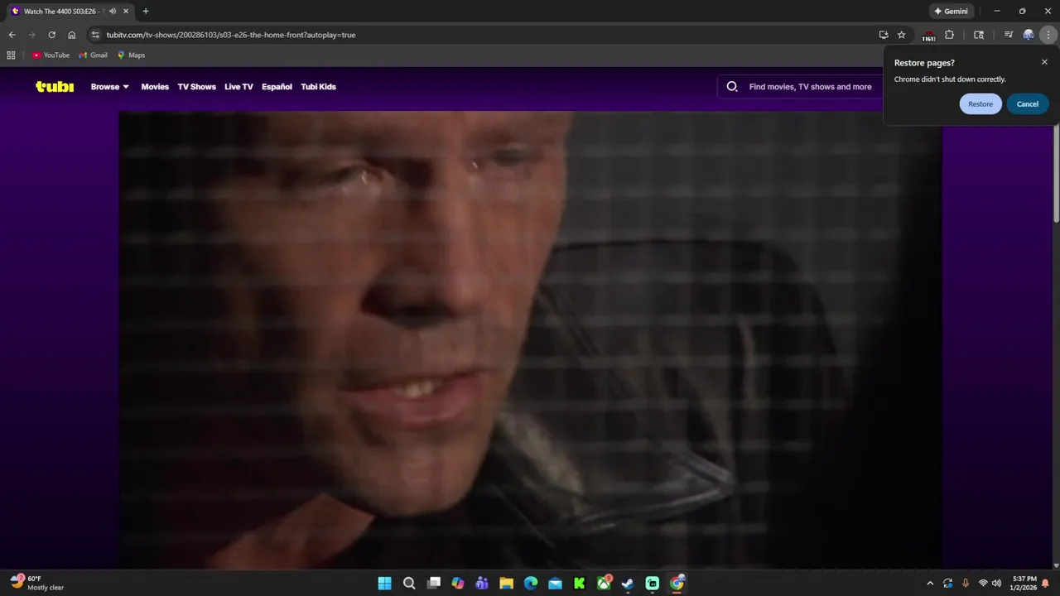Launch Copilot from the taskbar
The height and width of the screenshot is (596, 1060).
458,584
